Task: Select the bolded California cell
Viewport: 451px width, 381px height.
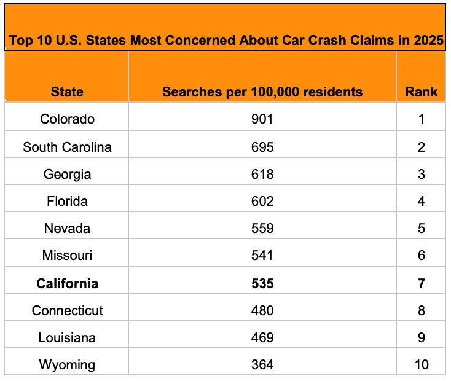Action: 67,283
